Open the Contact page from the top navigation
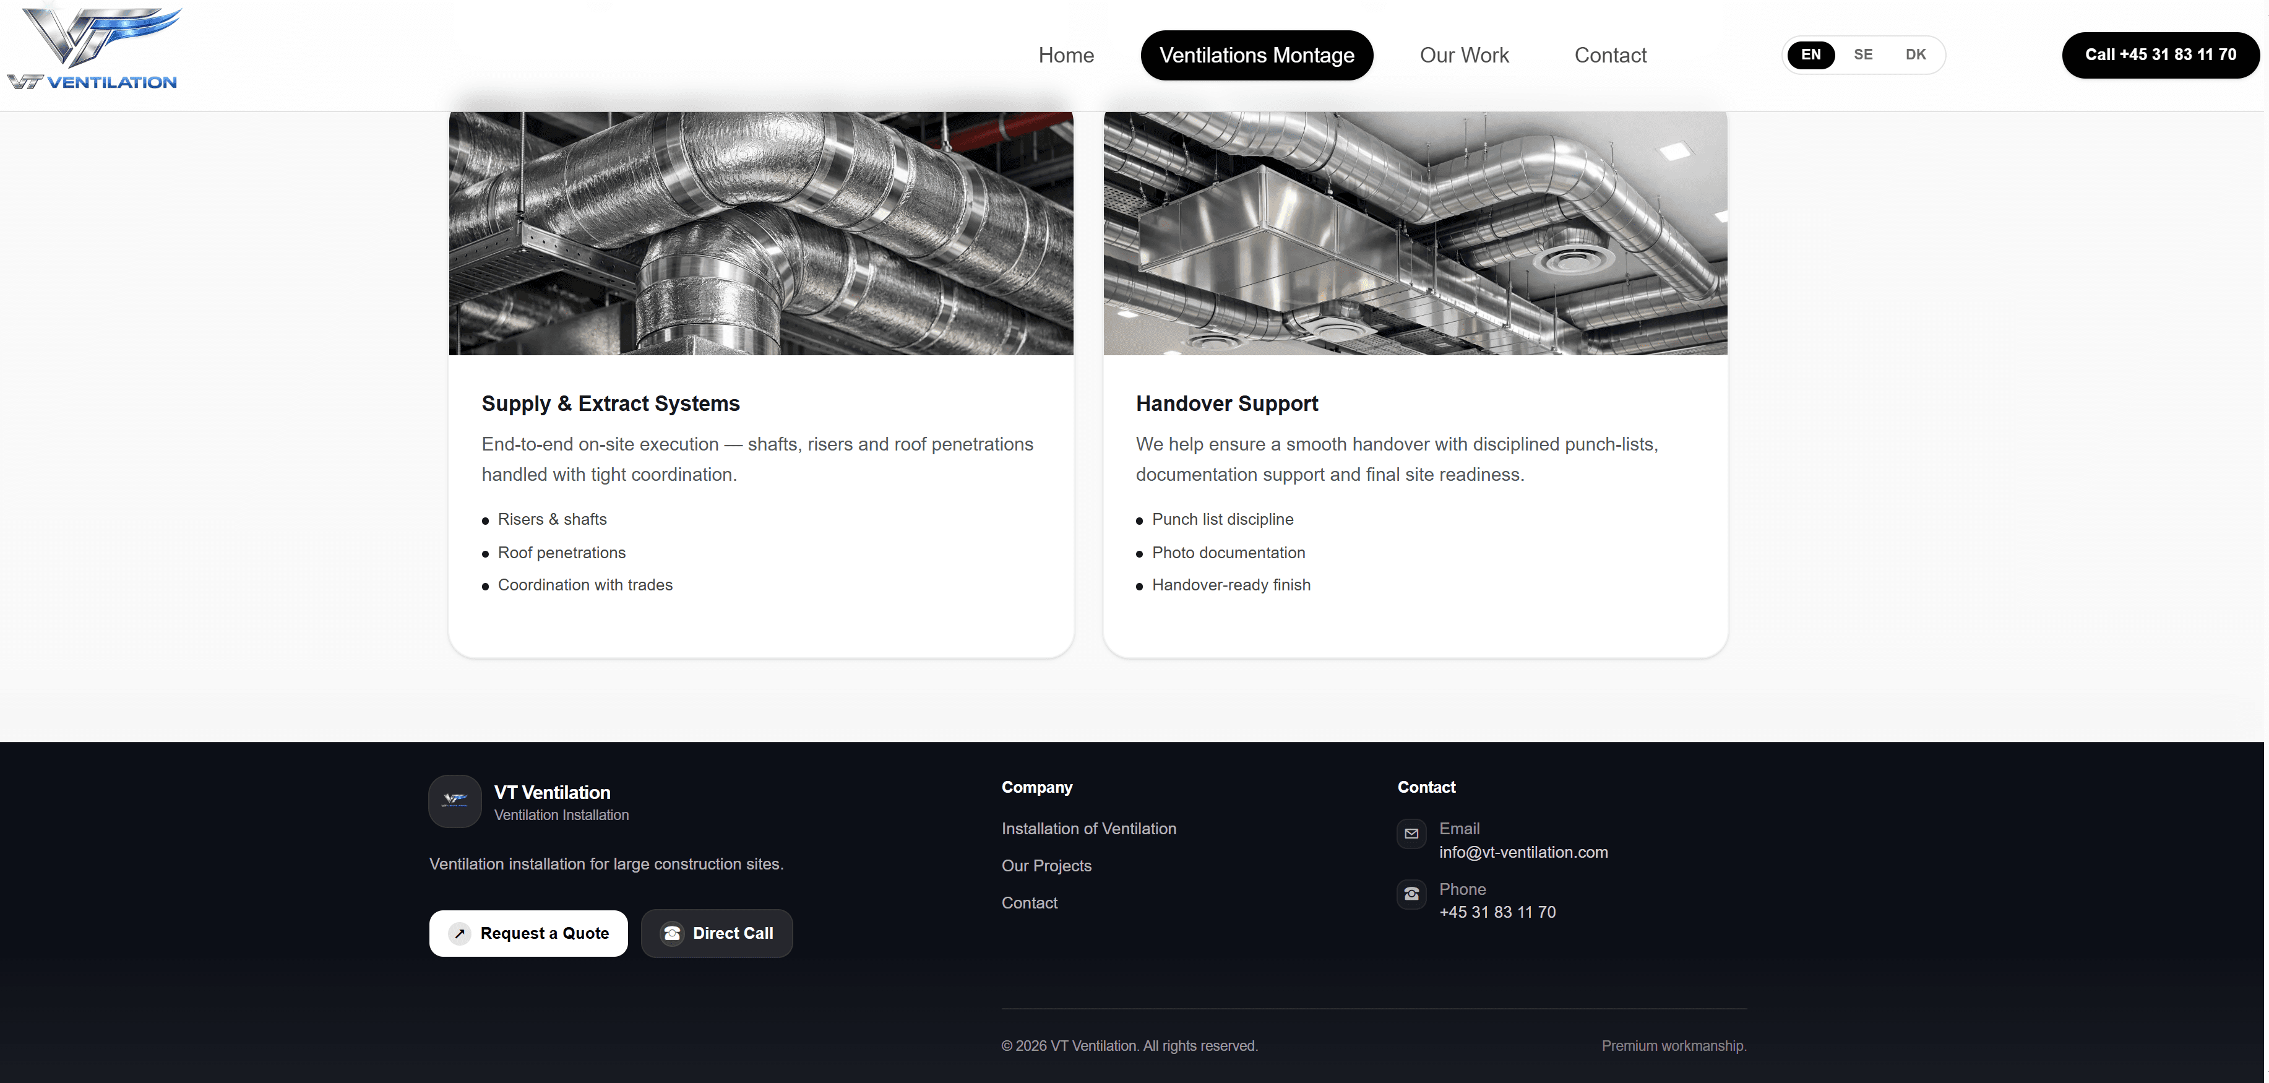Viewport: 2269px width, 1083px height. click(1610, 56)
